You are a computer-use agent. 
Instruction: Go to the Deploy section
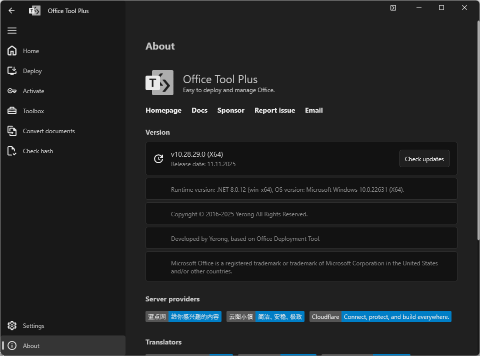[x=63, y=71]
